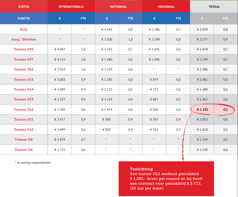Click the € 1.172 Trainer O14 cell
This screenshot has height=197, width=238.
coord(107,89)
